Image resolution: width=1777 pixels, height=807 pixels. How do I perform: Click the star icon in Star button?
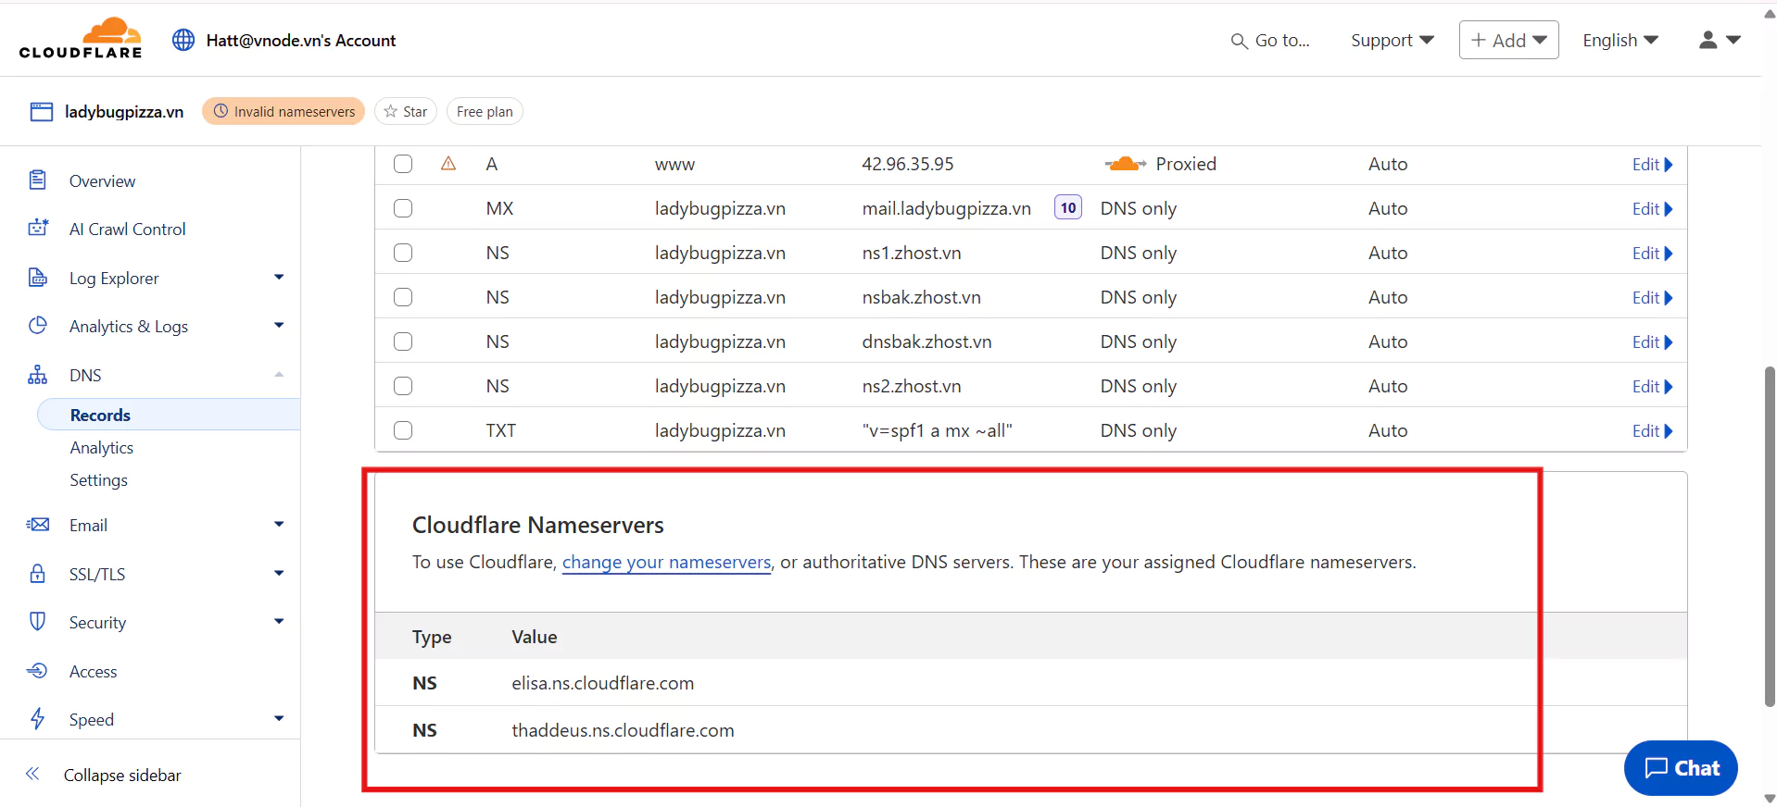point(390,111)
